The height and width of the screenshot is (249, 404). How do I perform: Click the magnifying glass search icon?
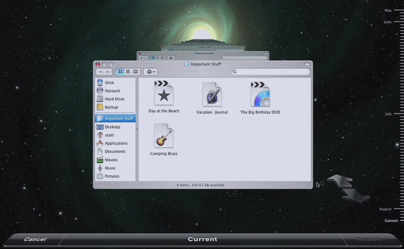point(234,71)
